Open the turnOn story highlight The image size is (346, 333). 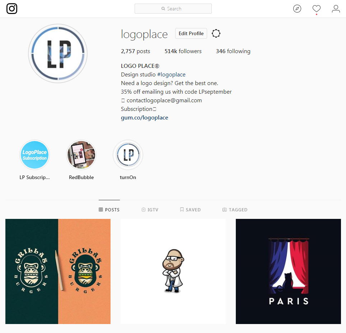coord(128,155)
